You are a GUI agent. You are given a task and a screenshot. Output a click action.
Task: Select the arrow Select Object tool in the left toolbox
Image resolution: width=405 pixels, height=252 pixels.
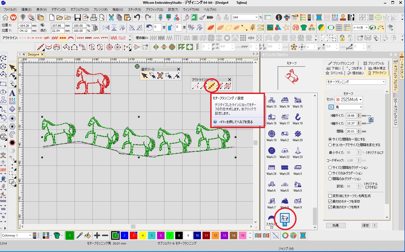tap(12, 68)
